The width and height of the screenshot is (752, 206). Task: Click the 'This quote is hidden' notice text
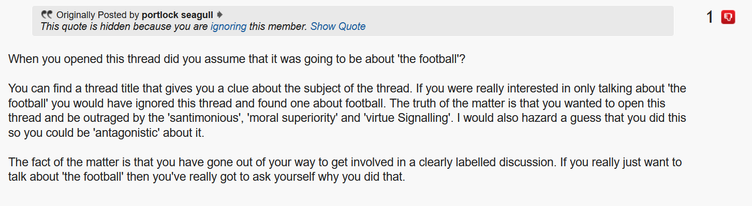(x=173, y=26)
